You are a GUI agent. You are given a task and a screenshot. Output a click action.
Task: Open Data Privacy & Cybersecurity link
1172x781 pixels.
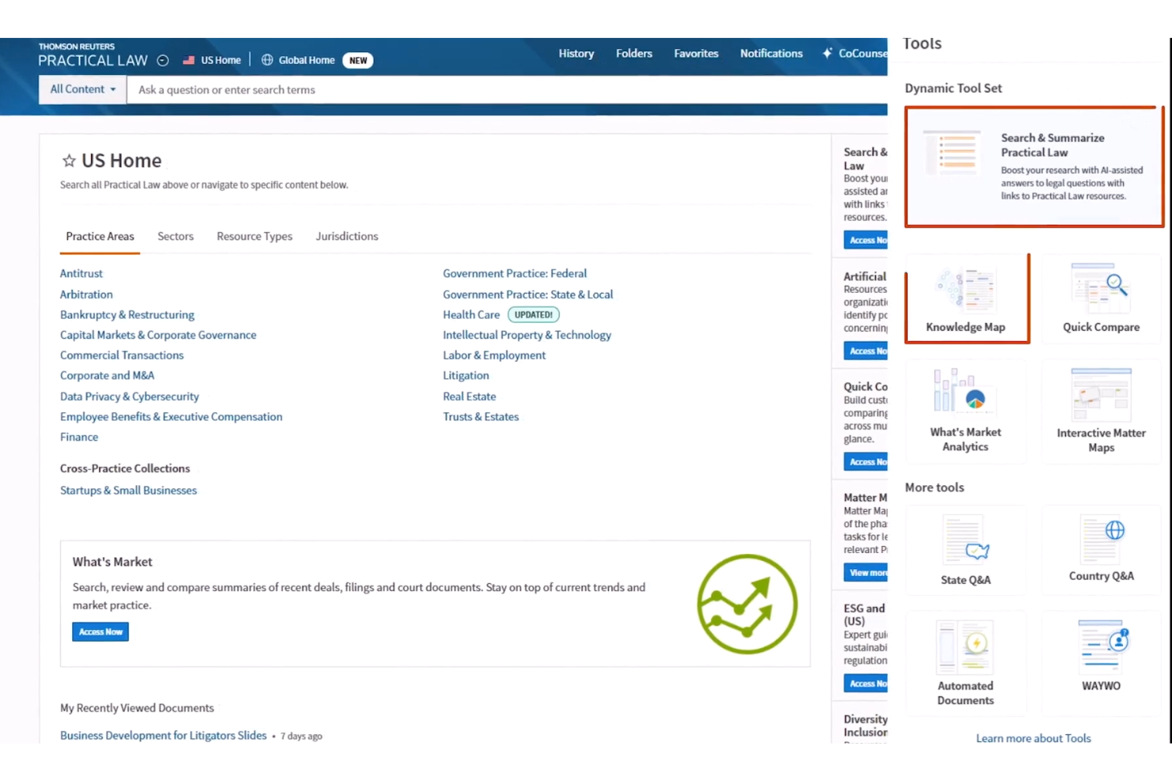[x=129, y=396]
